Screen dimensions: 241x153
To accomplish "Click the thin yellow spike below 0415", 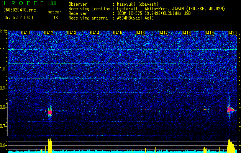I will [125, 148].
